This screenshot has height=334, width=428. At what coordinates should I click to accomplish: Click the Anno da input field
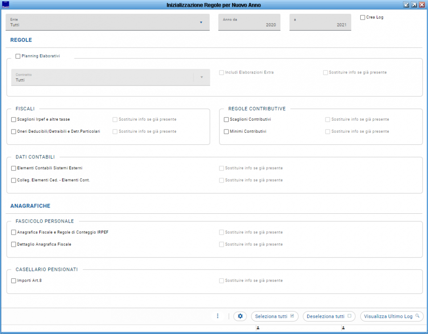[x=249, y=22]
